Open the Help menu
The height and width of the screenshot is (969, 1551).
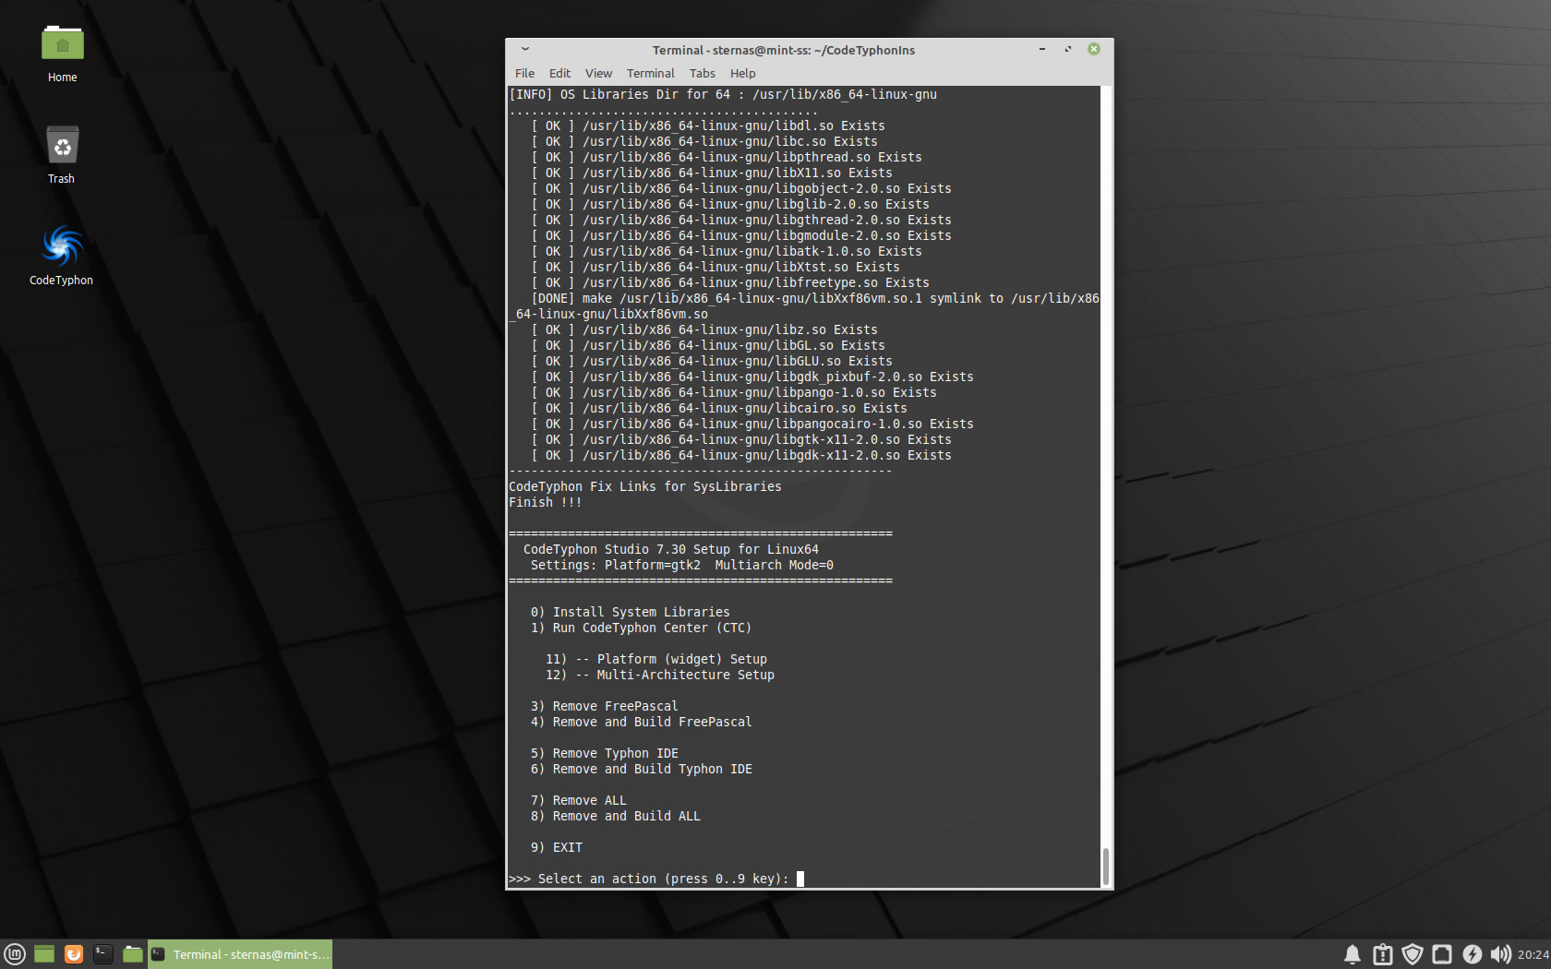coord(742,73)
